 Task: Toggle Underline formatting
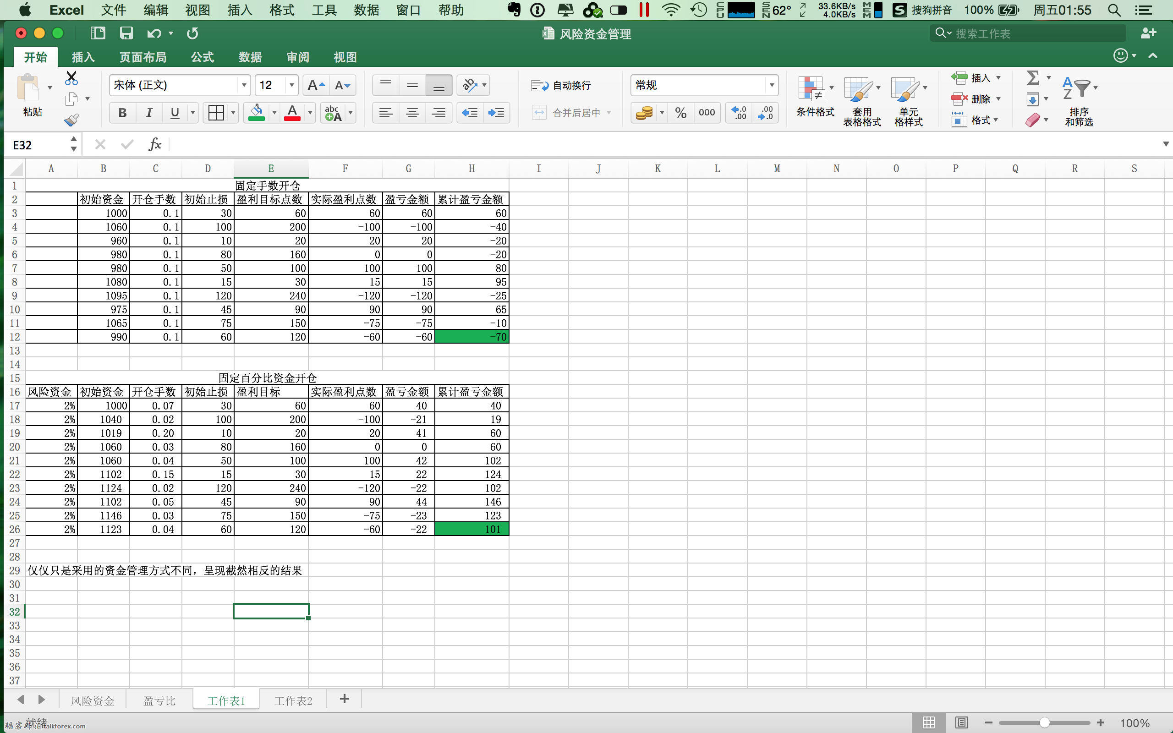[x=175, y=113]
